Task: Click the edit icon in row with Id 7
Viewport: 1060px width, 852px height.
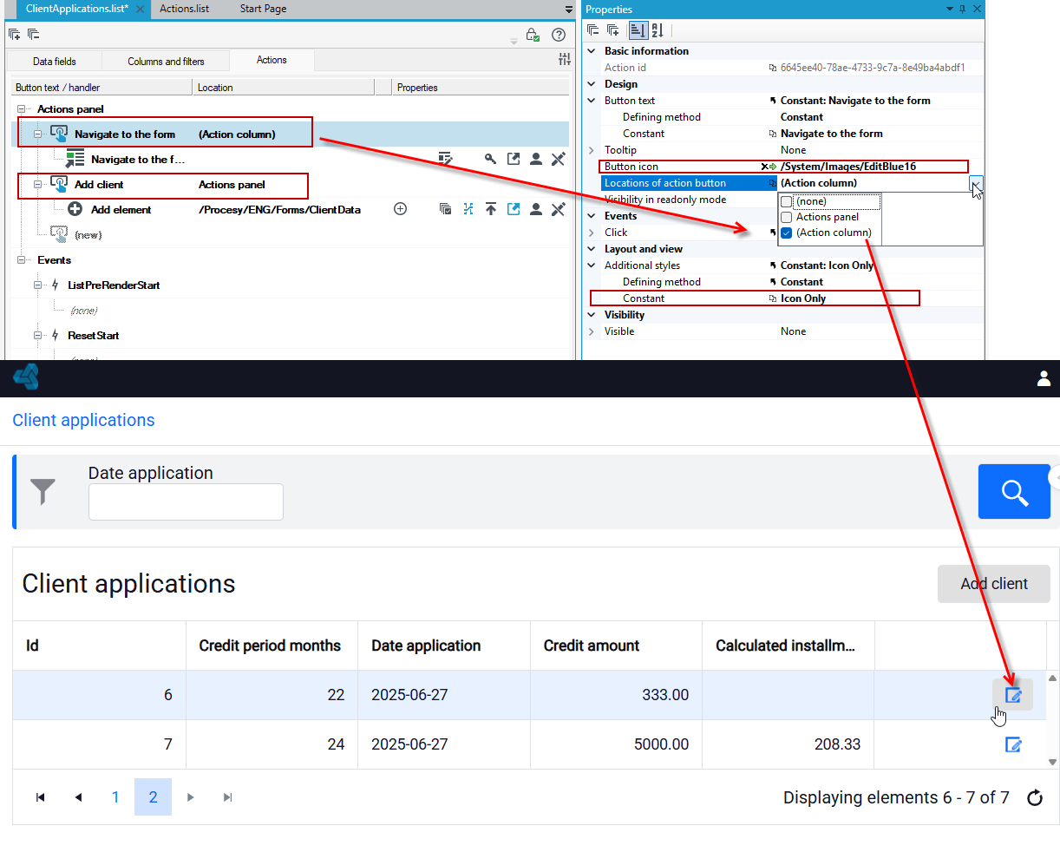Action: pyautogui.click(x=1012, y=744)
